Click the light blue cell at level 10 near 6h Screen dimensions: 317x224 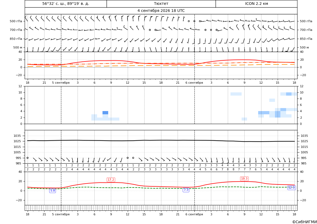[236, 94]
